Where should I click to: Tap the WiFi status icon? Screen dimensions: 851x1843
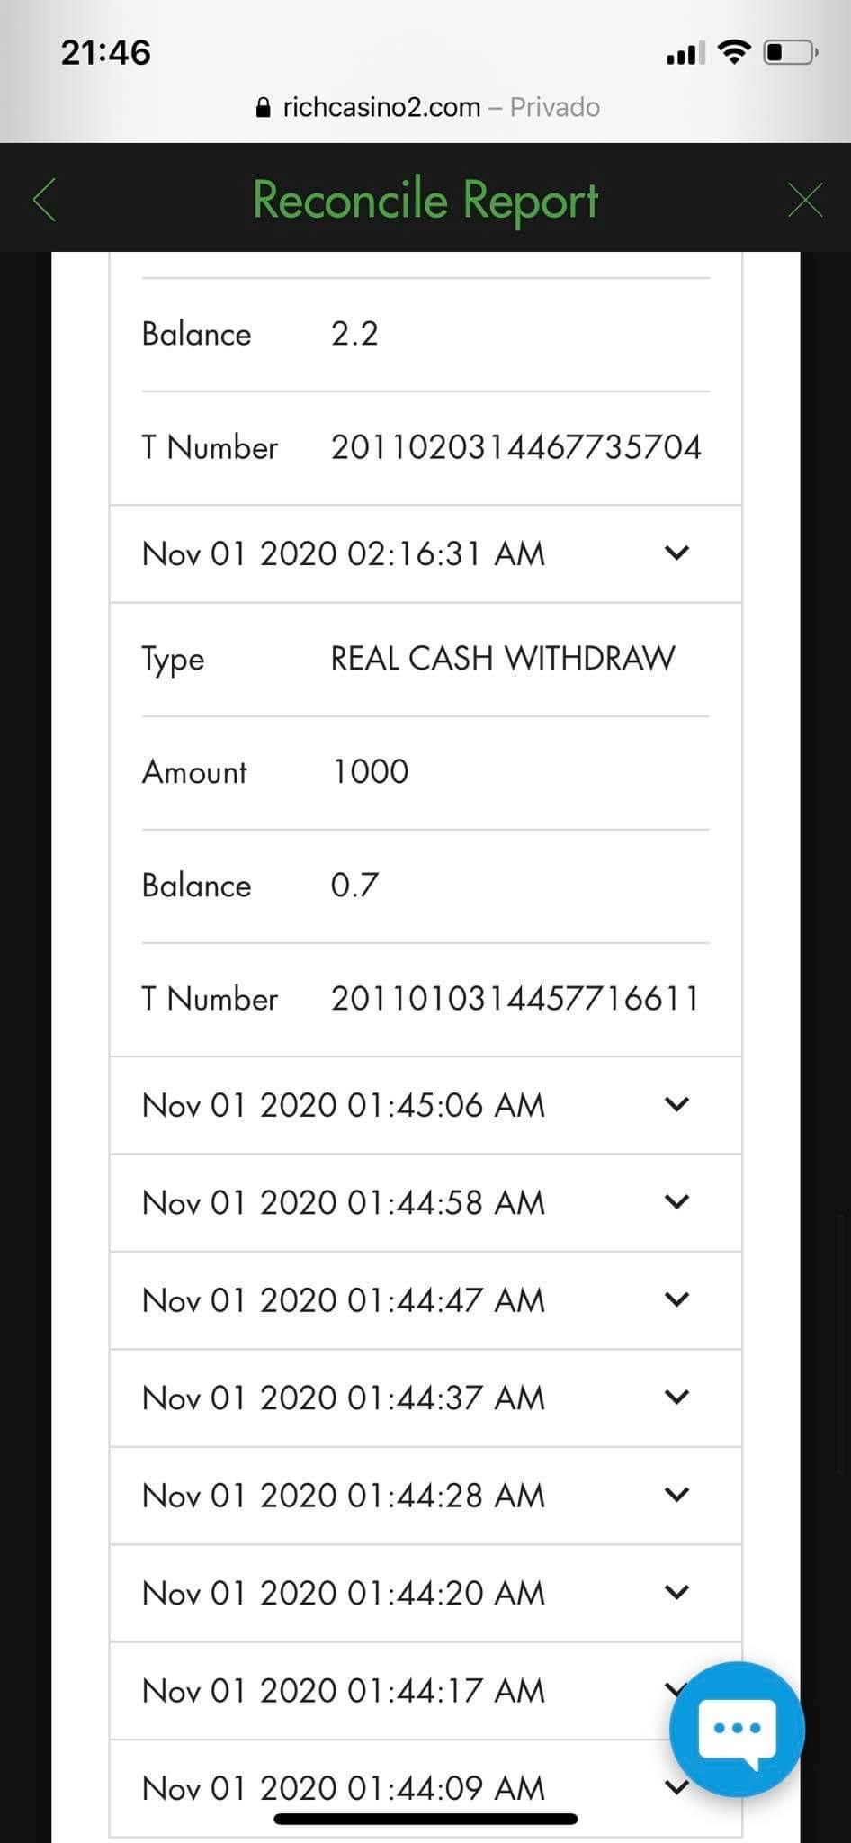point(734,53)
